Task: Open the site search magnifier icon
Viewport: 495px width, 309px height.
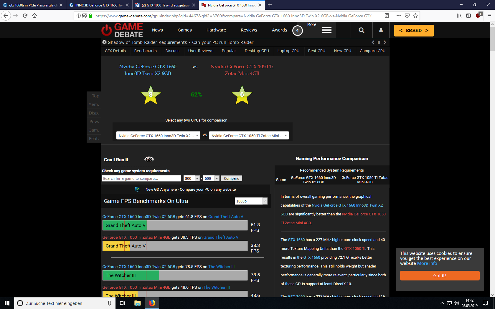Action: pos(362,30)
